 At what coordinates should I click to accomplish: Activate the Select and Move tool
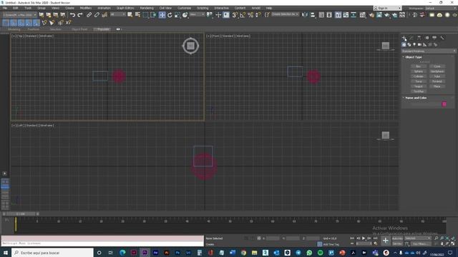(x=162, y=15)
